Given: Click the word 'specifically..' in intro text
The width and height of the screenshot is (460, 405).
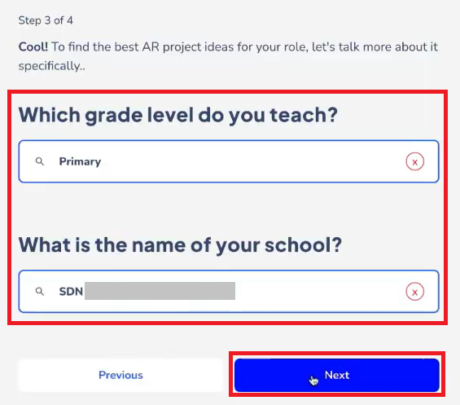Looking at the screenshot, I should 51,66.
